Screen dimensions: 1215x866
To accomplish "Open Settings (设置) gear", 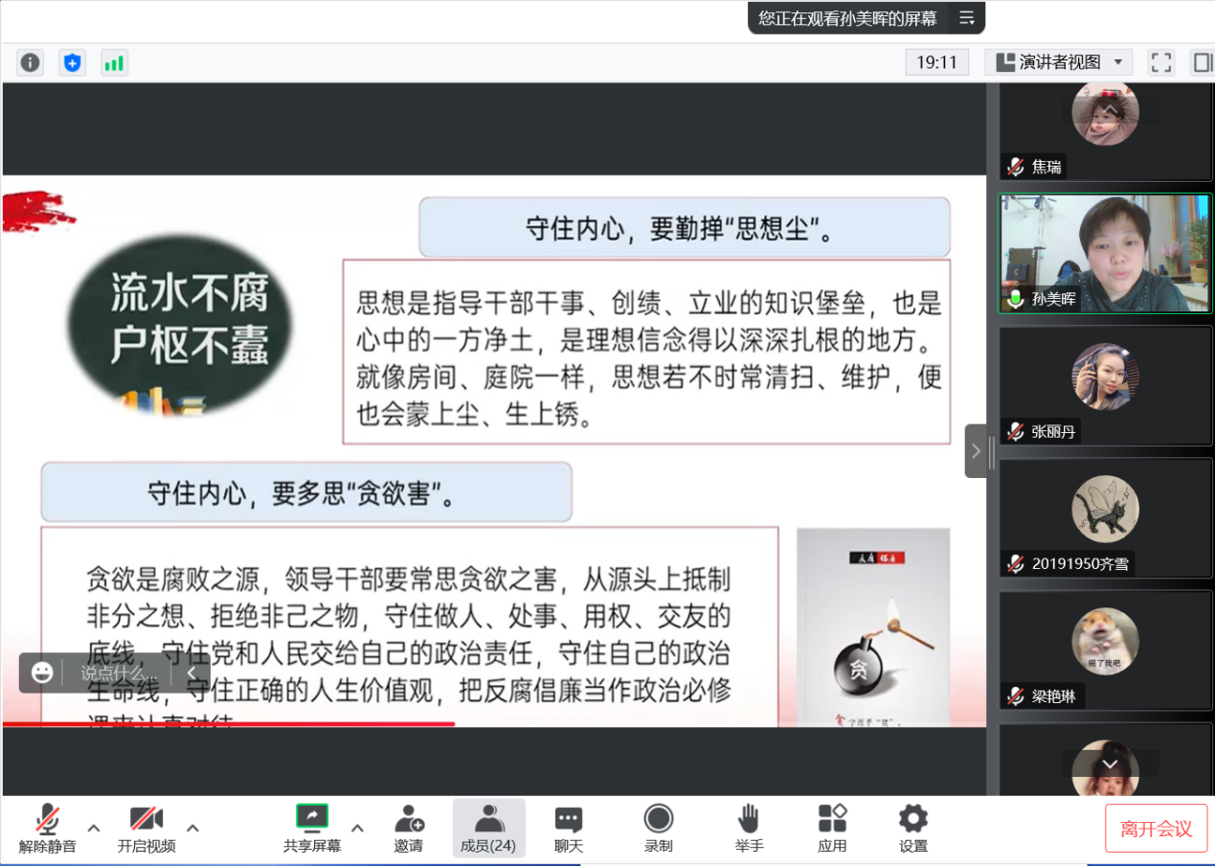I will coord(912,829).
